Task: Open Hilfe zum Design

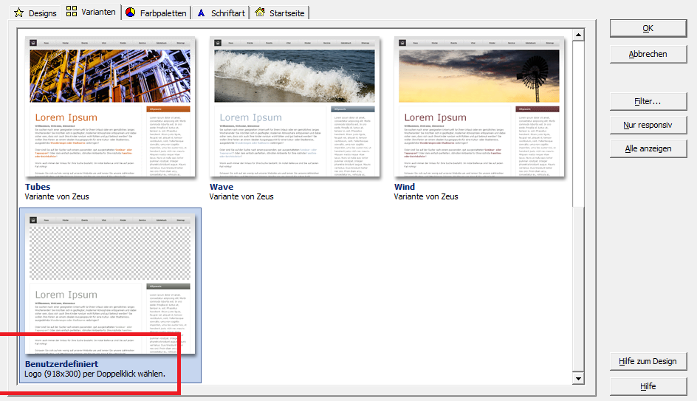Action: coord(648,361)
